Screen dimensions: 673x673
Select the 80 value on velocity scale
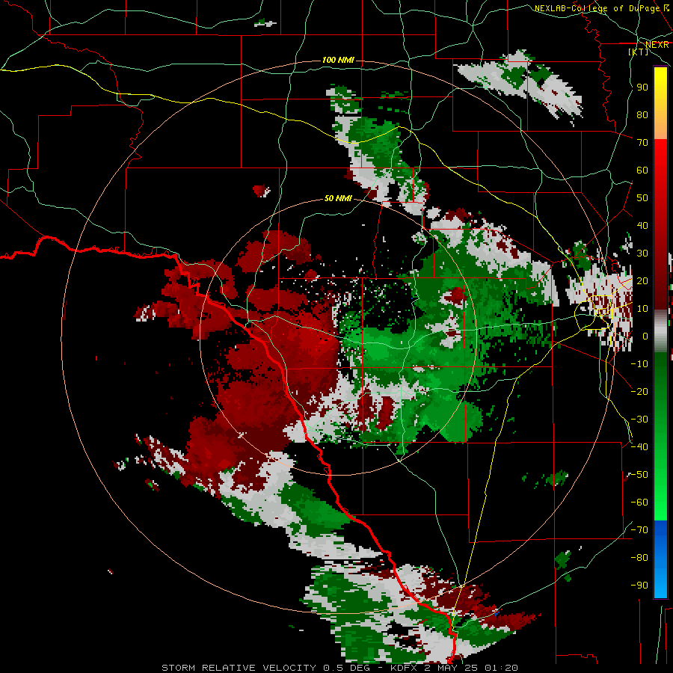click(642, 115)
